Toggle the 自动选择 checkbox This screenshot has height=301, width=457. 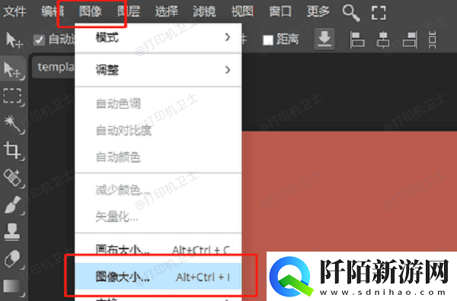point(39,40)
